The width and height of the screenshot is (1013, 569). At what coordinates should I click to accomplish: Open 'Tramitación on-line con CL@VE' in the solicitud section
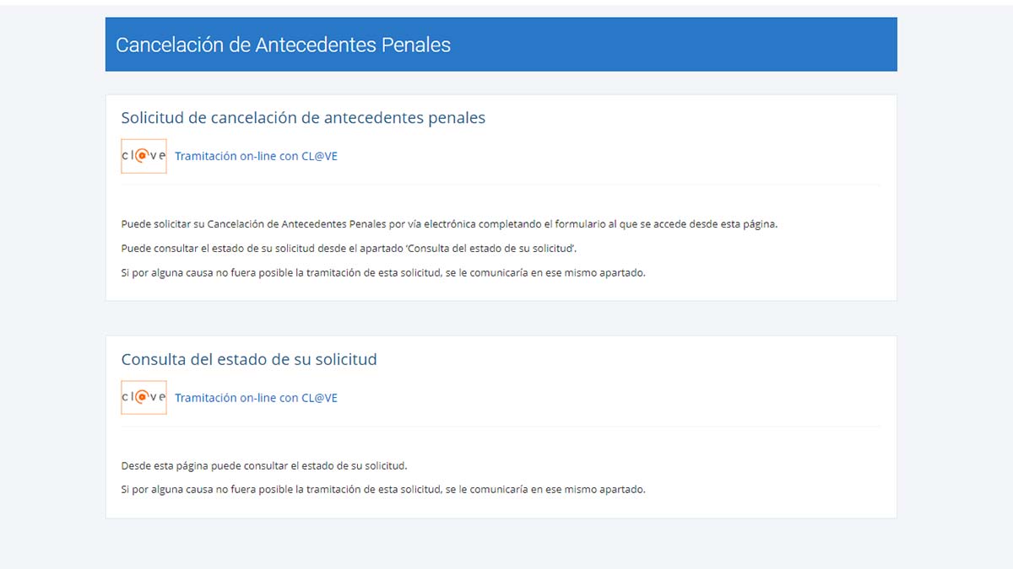256,156
